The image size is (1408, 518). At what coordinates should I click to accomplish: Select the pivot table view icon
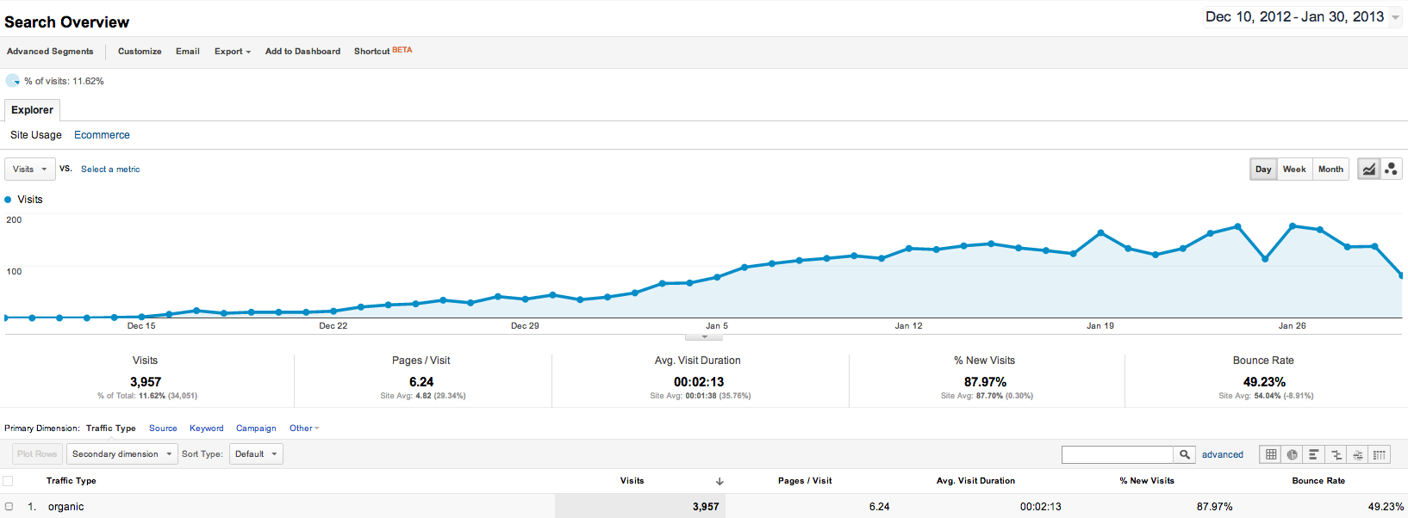click(1380, 454)
